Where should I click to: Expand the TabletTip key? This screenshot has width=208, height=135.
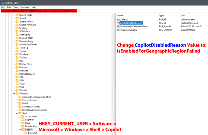[14, 48]
